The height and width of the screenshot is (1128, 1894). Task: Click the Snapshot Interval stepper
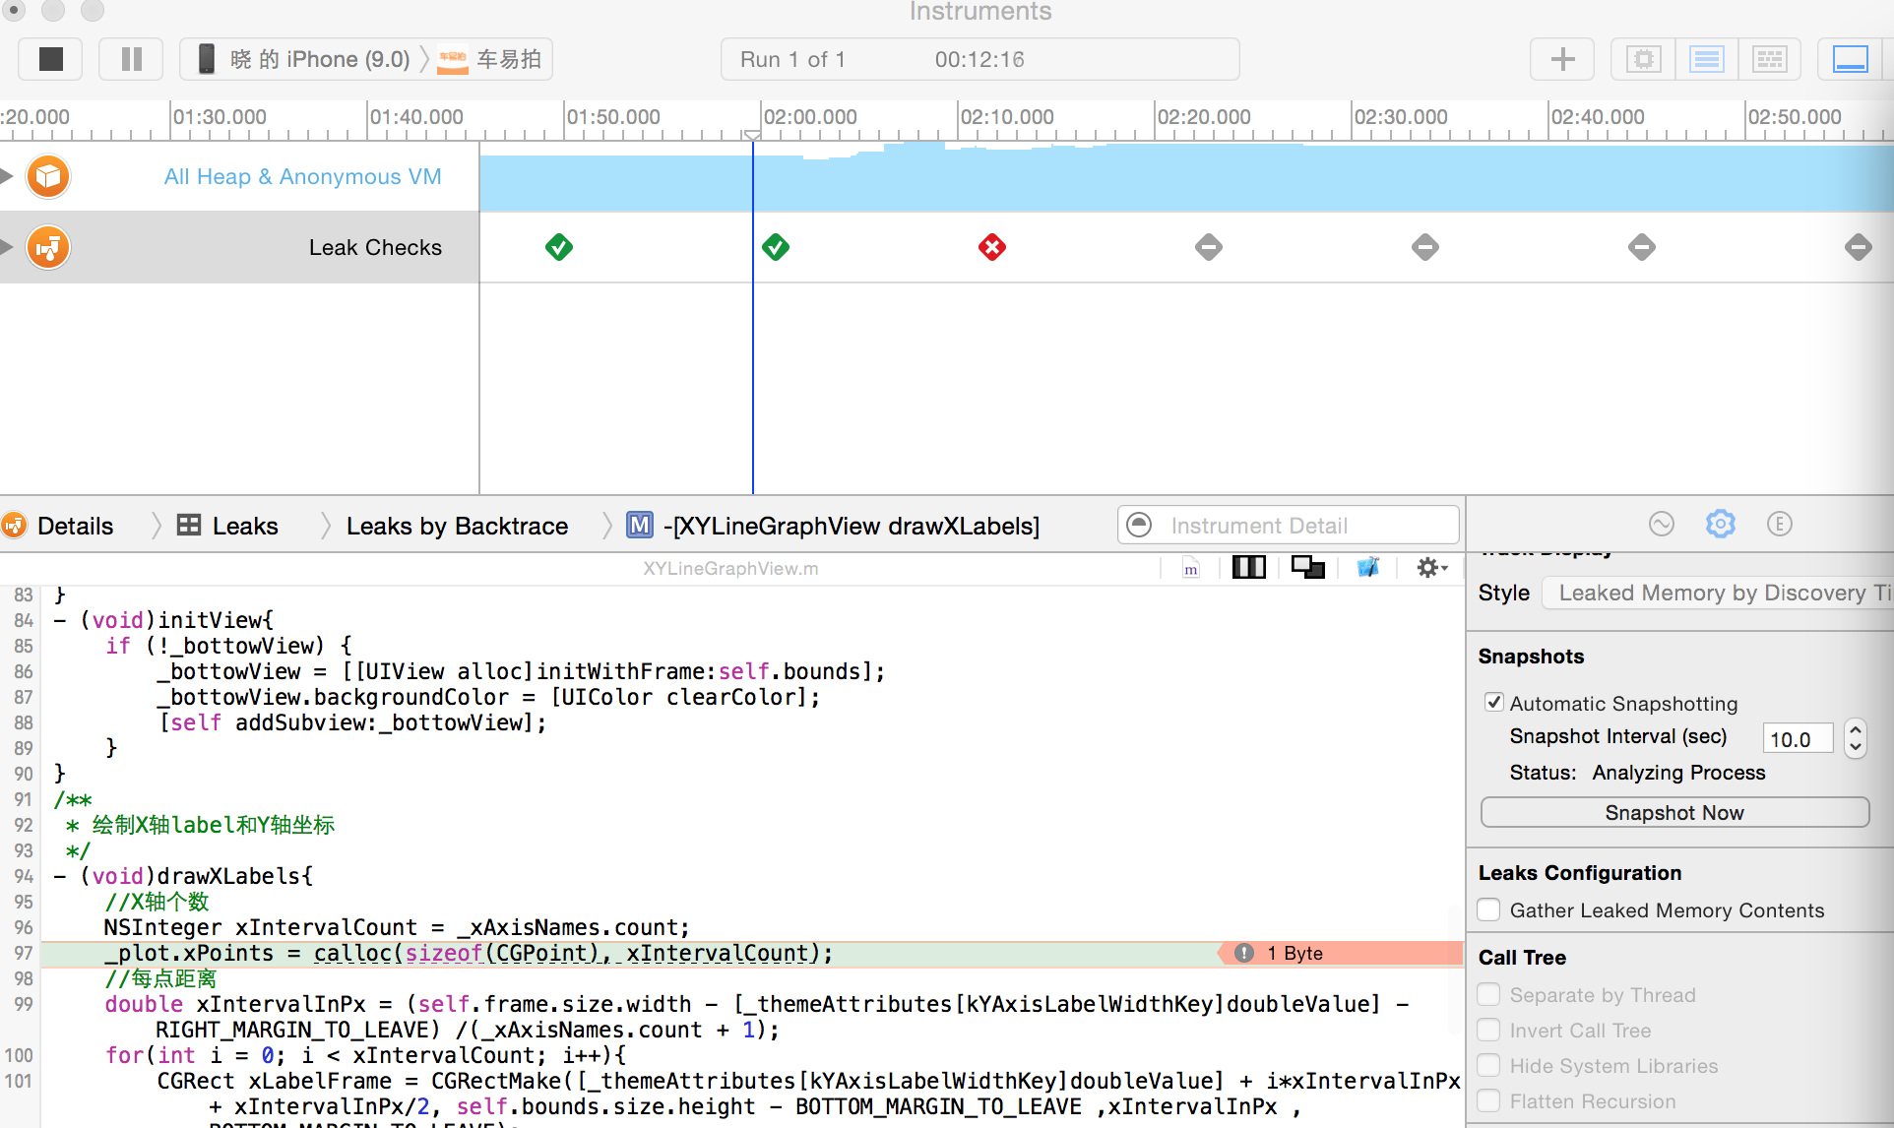[x=1856, y=738]
